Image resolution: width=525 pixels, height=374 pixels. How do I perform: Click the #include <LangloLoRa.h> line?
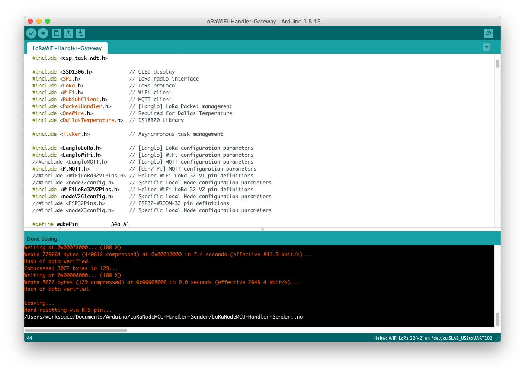[143, 148]
